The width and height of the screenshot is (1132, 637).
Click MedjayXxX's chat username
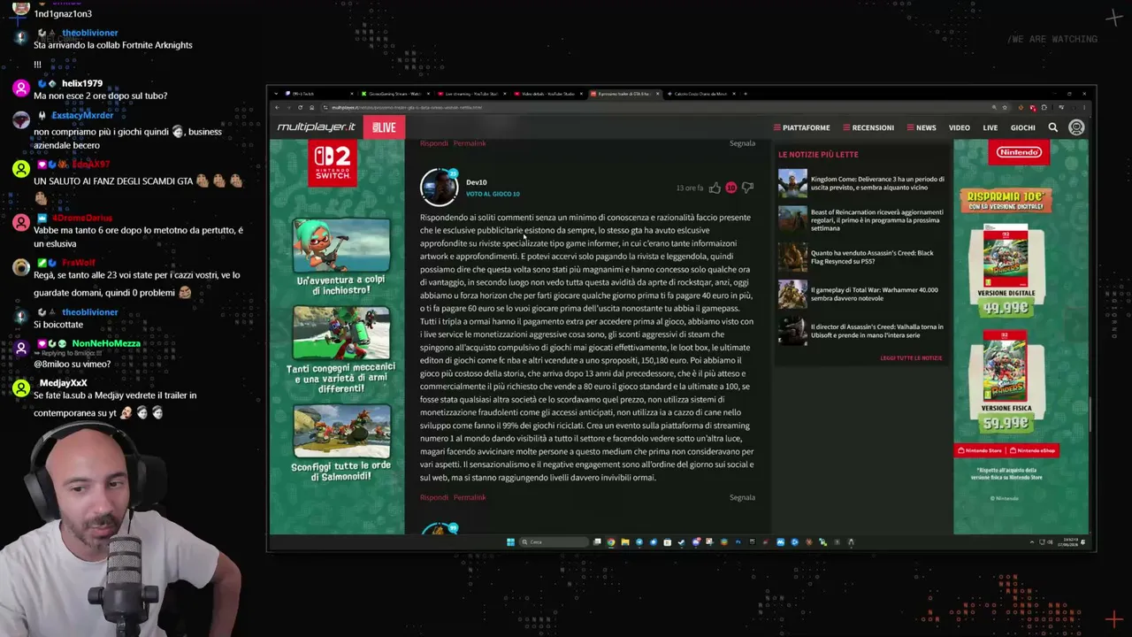click(x=64, y=383)
